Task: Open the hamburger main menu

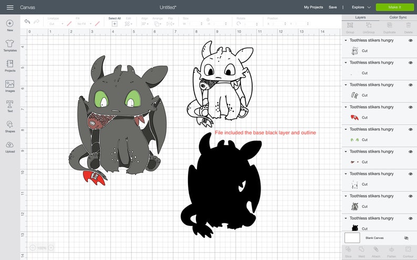Action: point(10,7)
